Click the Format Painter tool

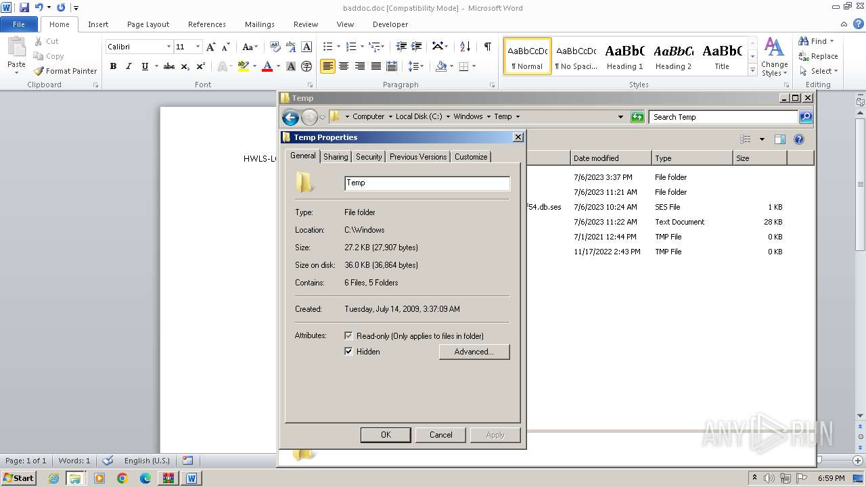(x=65, y=71)
